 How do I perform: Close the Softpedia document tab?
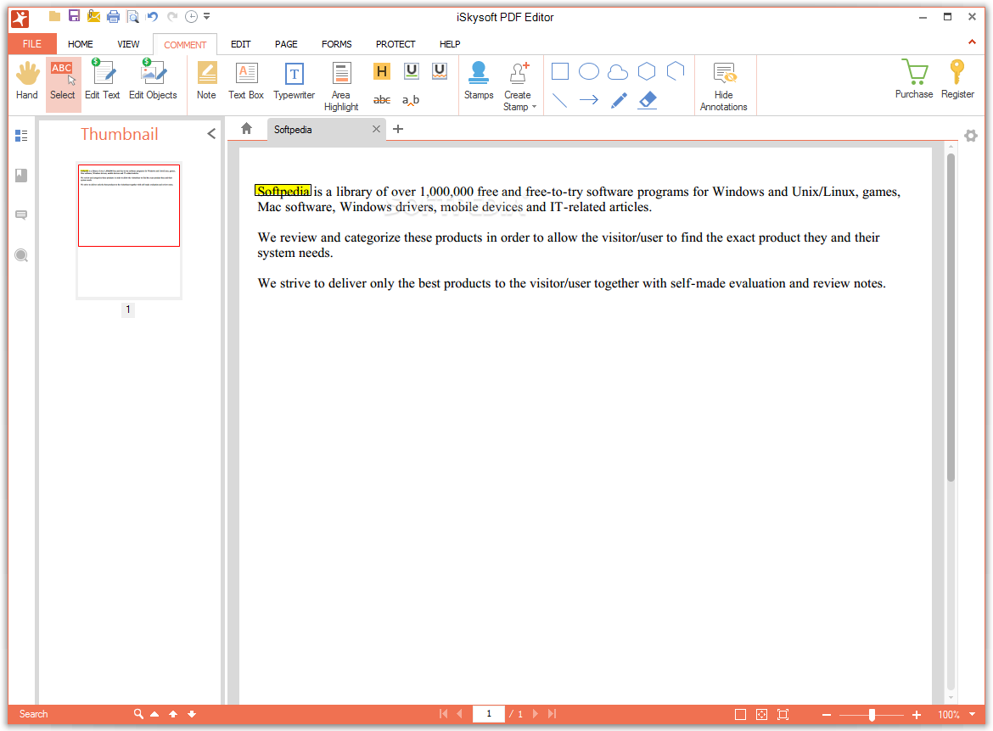click(376, 129)
